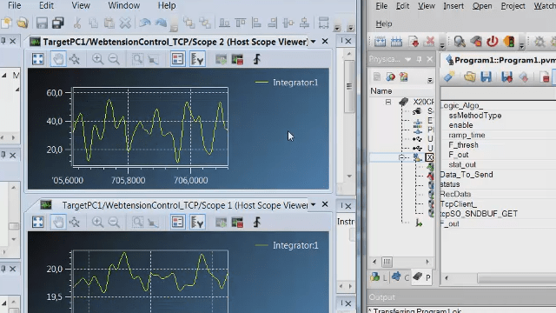Click ssMethodType variable in editor

[x=475, y=116]
